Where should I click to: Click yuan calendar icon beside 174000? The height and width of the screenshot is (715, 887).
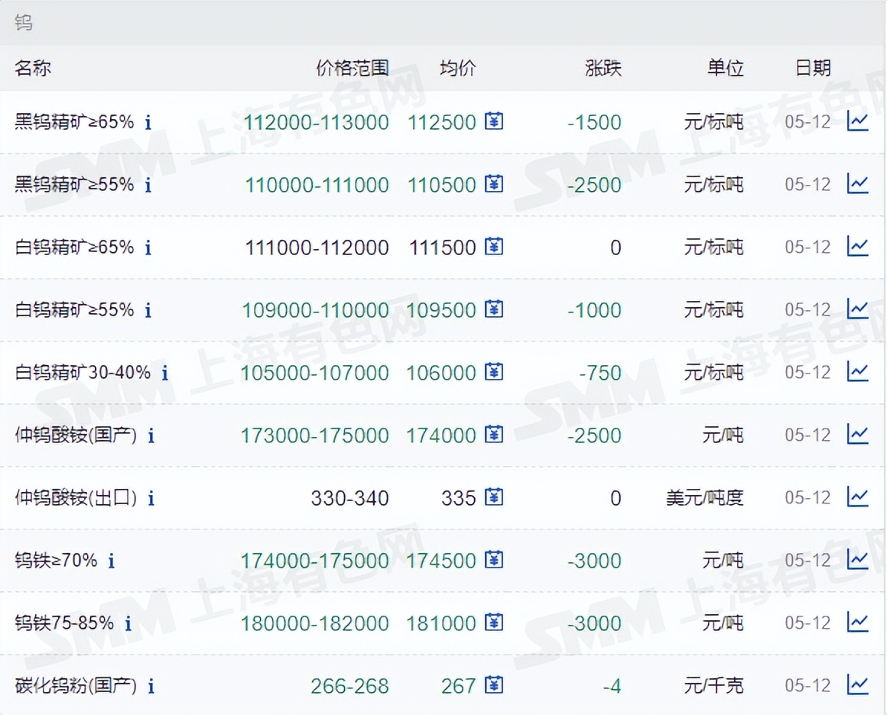click(494, 435)
